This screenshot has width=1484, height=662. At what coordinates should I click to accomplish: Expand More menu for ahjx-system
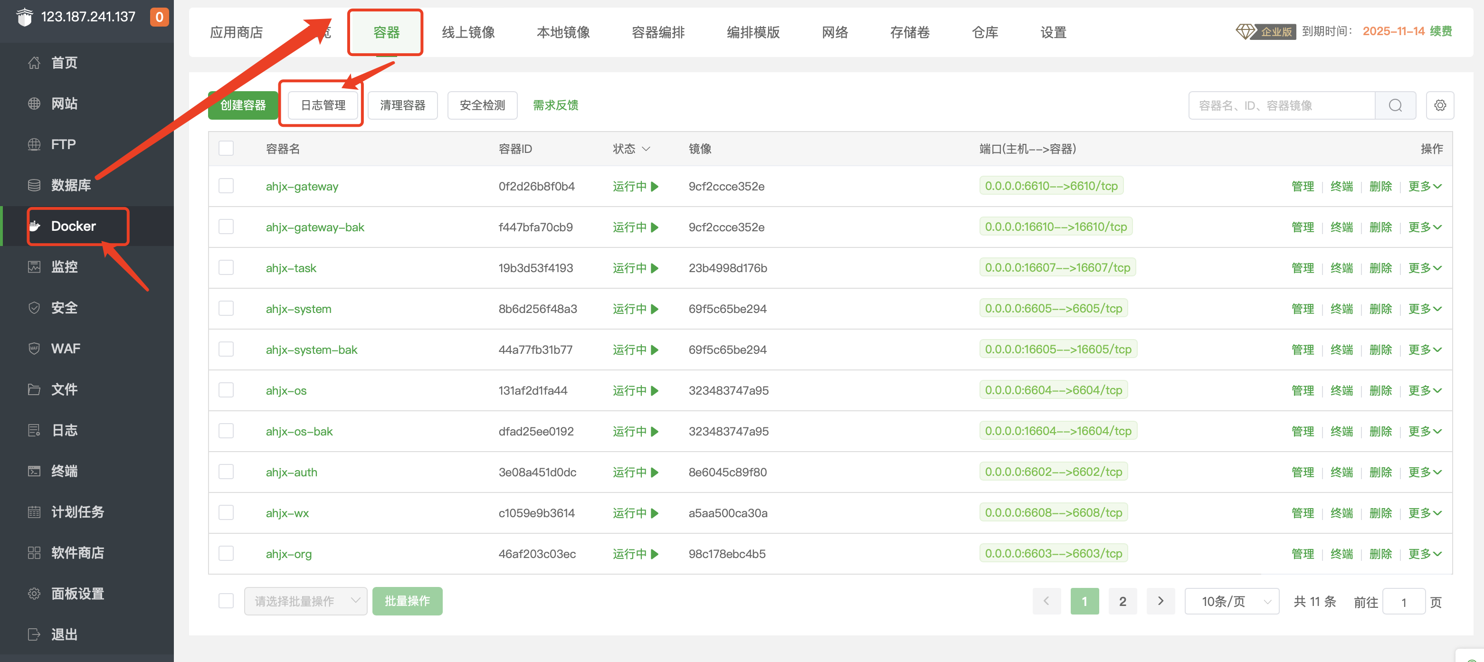1424,310
